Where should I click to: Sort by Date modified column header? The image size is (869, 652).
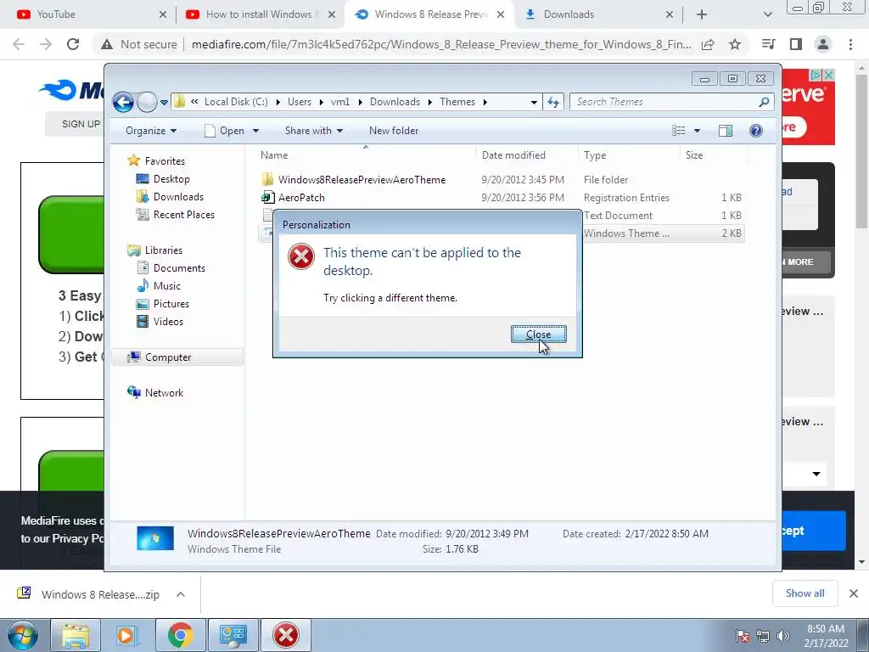pos(513,155)
